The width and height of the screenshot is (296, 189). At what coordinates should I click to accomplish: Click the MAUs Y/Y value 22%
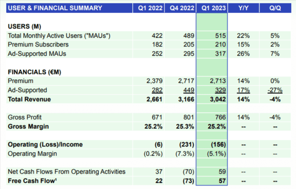tap(243, 36)
